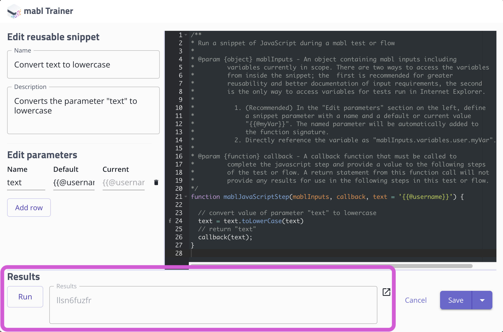Edit the parameter name field "text"

(x=26, y=182)
